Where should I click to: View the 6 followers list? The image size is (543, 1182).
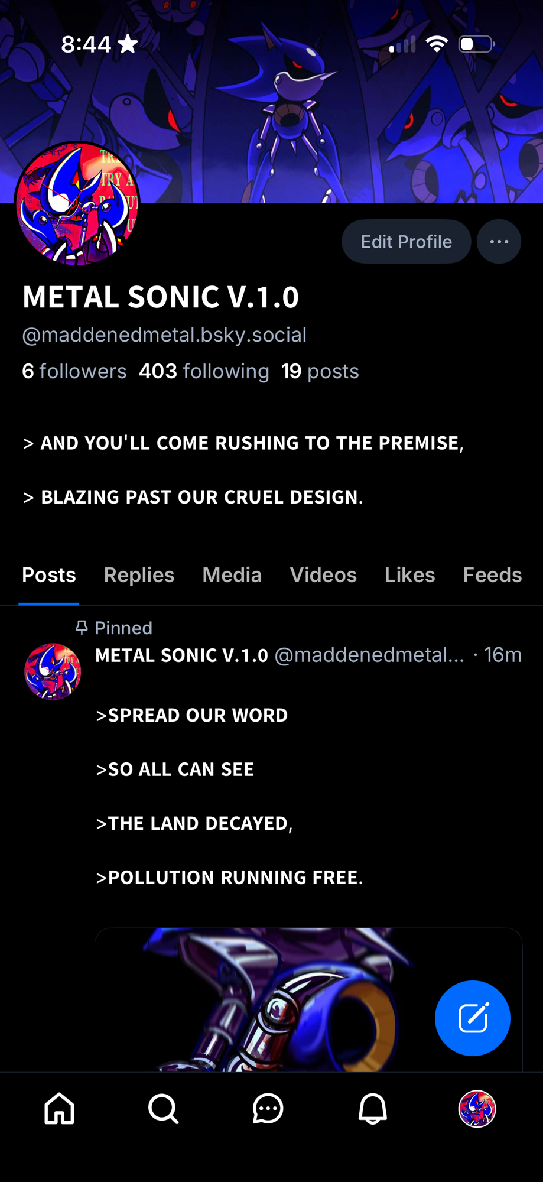[x=74, y=371]
